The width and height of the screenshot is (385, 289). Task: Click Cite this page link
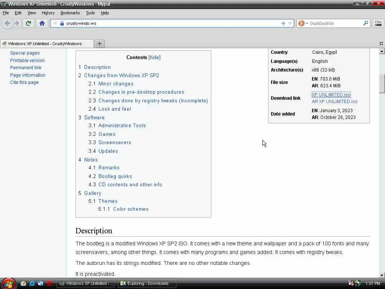[24, 82]
